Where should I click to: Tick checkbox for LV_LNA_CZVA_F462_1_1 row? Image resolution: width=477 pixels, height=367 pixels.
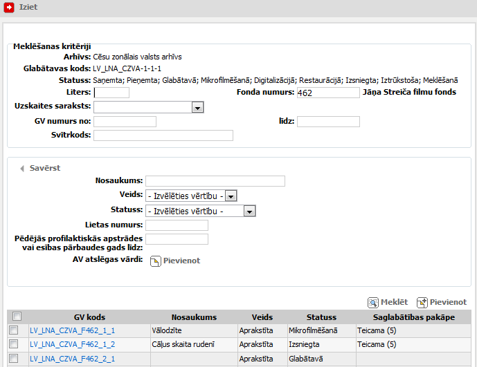point(13,331)
